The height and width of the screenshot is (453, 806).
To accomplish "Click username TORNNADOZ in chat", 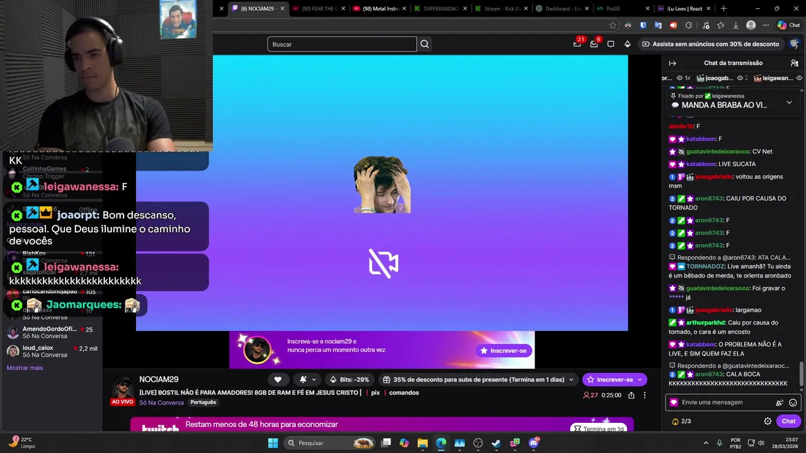I will (705, 267).
